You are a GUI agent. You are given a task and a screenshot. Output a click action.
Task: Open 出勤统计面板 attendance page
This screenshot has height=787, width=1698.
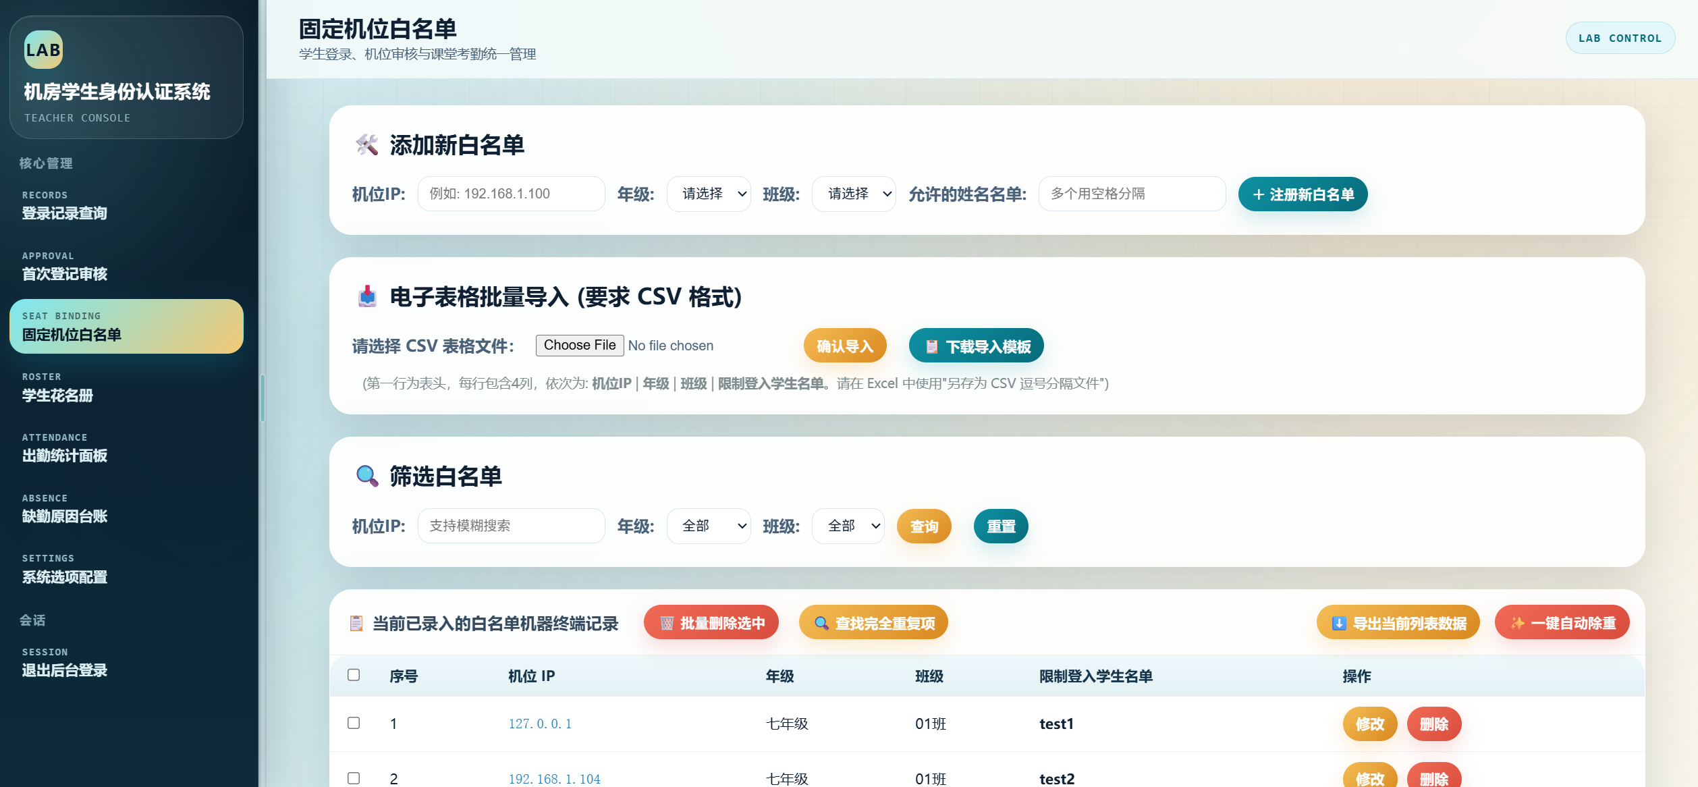(x=126, y=447)
